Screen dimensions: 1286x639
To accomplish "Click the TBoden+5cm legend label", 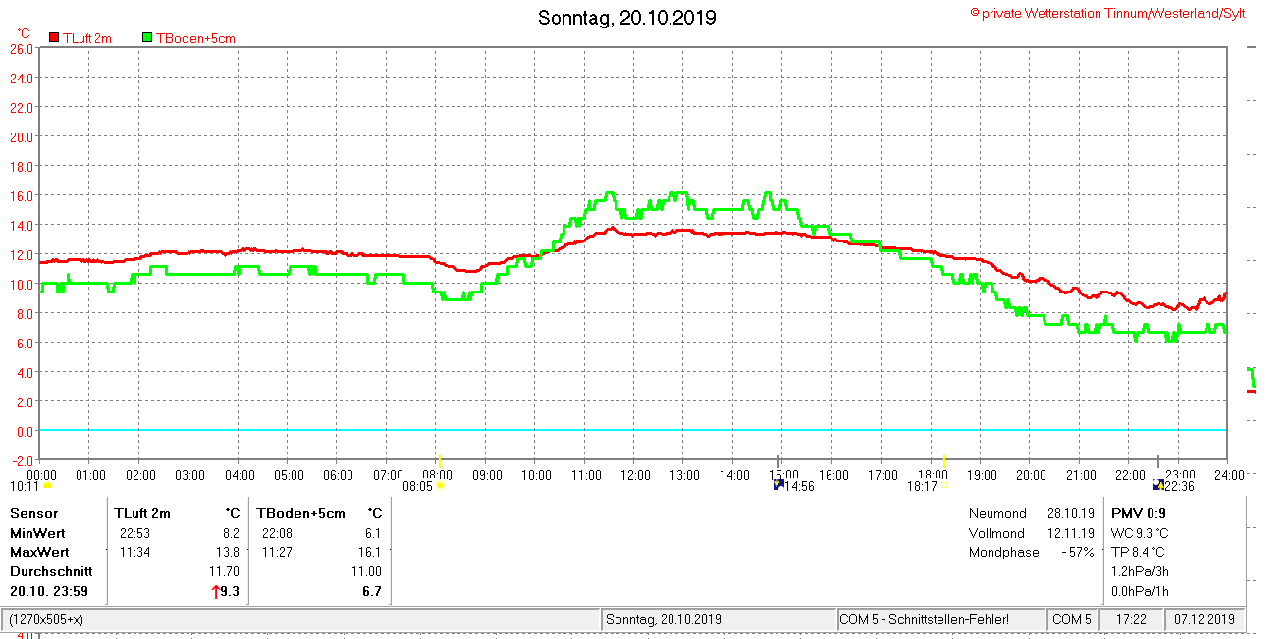I will tap(195, 38).
